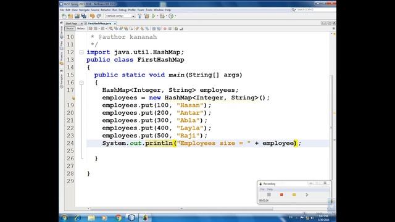Open the Run Project dropdown arrow

point(157,16)
